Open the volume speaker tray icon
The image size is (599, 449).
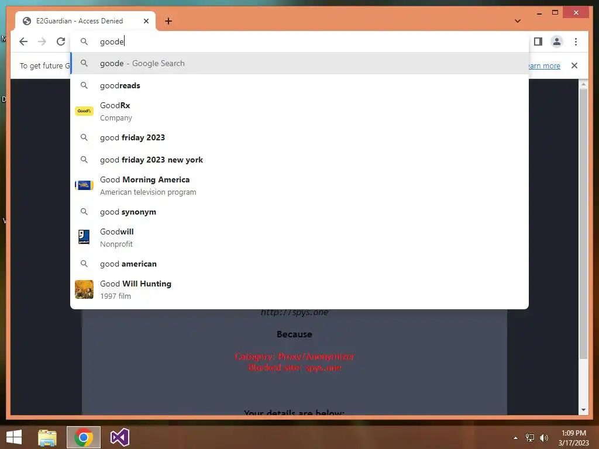coord(543,438)
